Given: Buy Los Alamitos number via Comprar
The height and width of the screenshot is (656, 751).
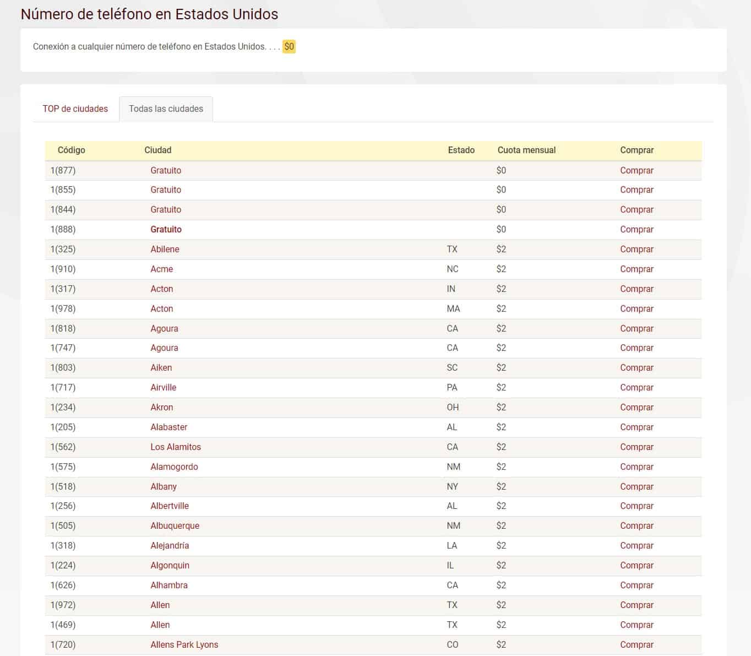Looking at the screenshot, I should (x=636, y=447).
